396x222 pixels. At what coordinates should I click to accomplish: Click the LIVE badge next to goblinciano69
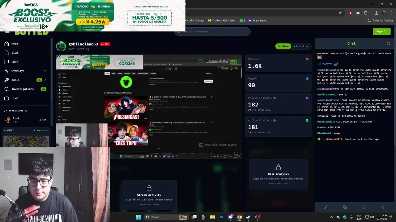pos(105,44)
